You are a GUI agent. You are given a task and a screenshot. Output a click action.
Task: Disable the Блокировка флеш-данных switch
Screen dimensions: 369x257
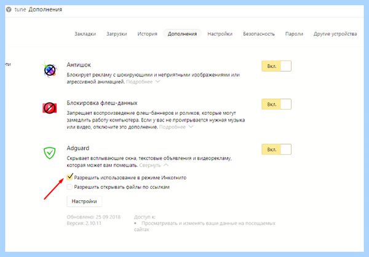(277, 104)
